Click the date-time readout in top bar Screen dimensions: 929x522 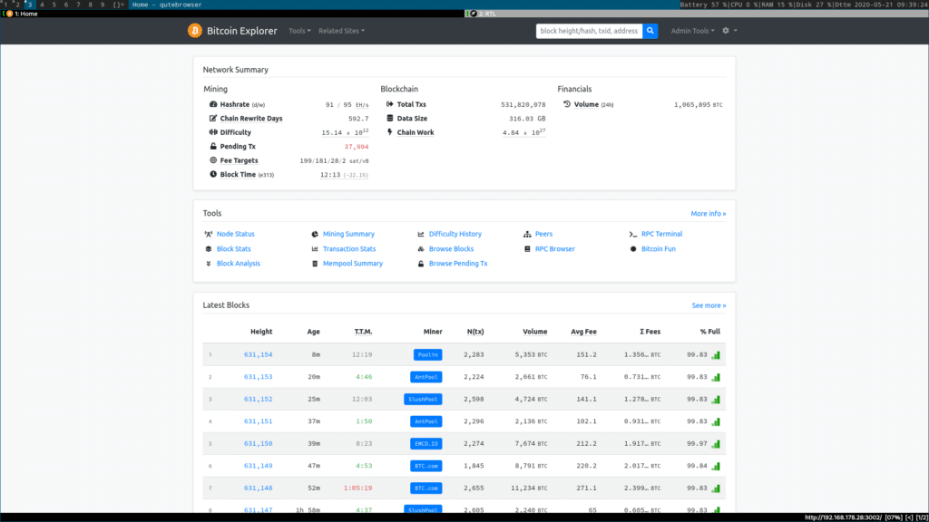point(882,5)
